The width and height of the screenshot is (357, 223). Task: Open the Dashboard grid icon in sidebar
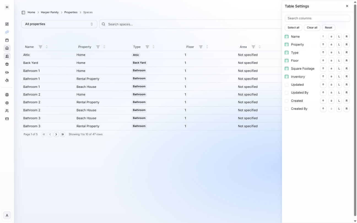coord(7,24)
